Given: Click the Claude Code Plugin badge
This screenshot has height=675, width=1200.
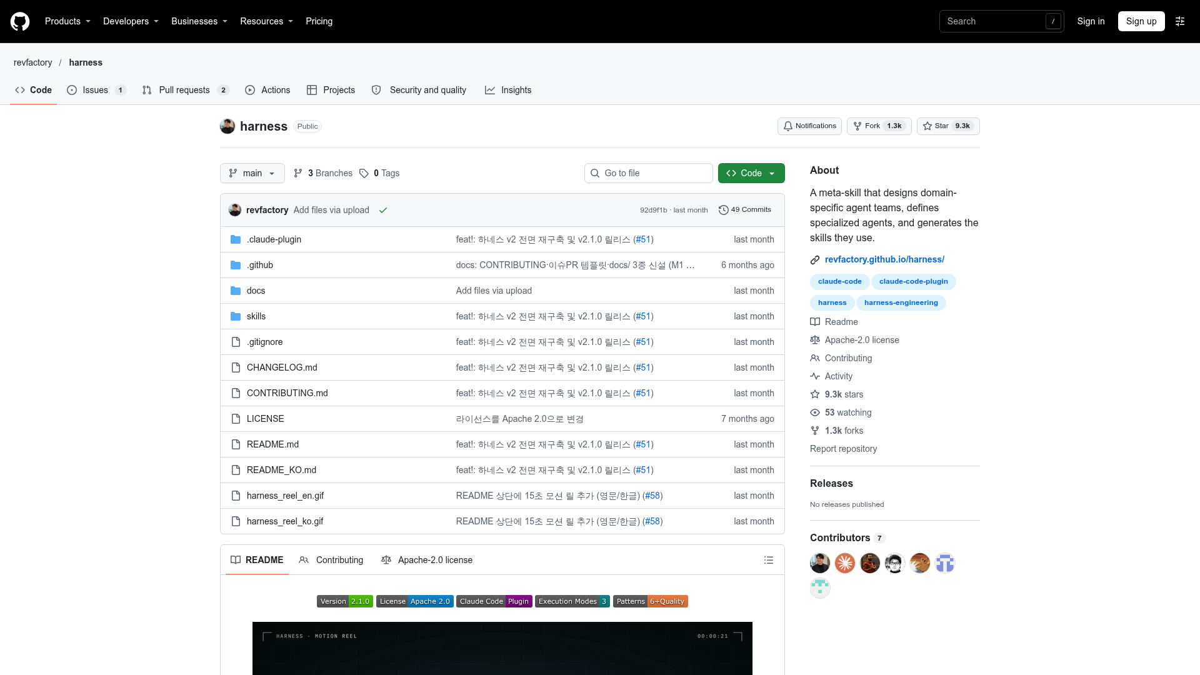Looking at the screenshot, I should click(x=494, y=601).
